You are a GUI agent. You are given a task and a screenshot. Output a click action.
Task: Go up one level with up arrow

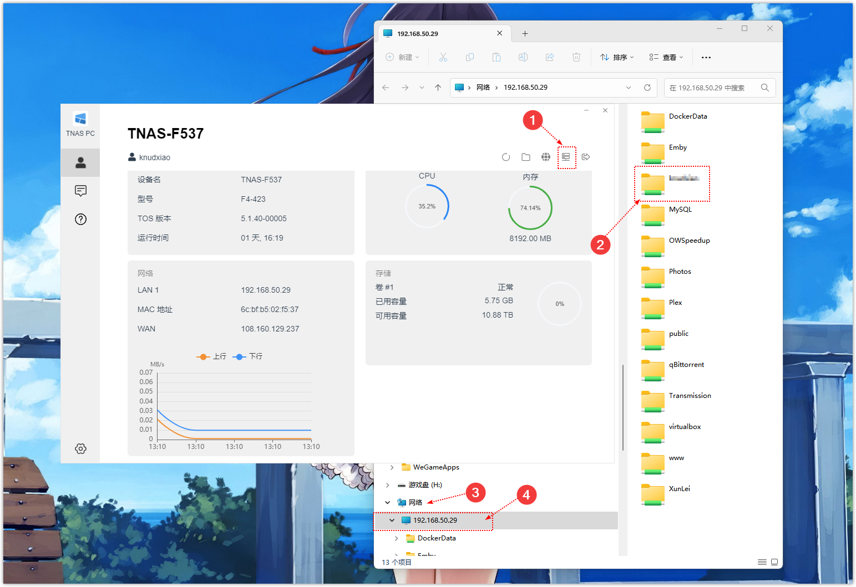[438, 88]
